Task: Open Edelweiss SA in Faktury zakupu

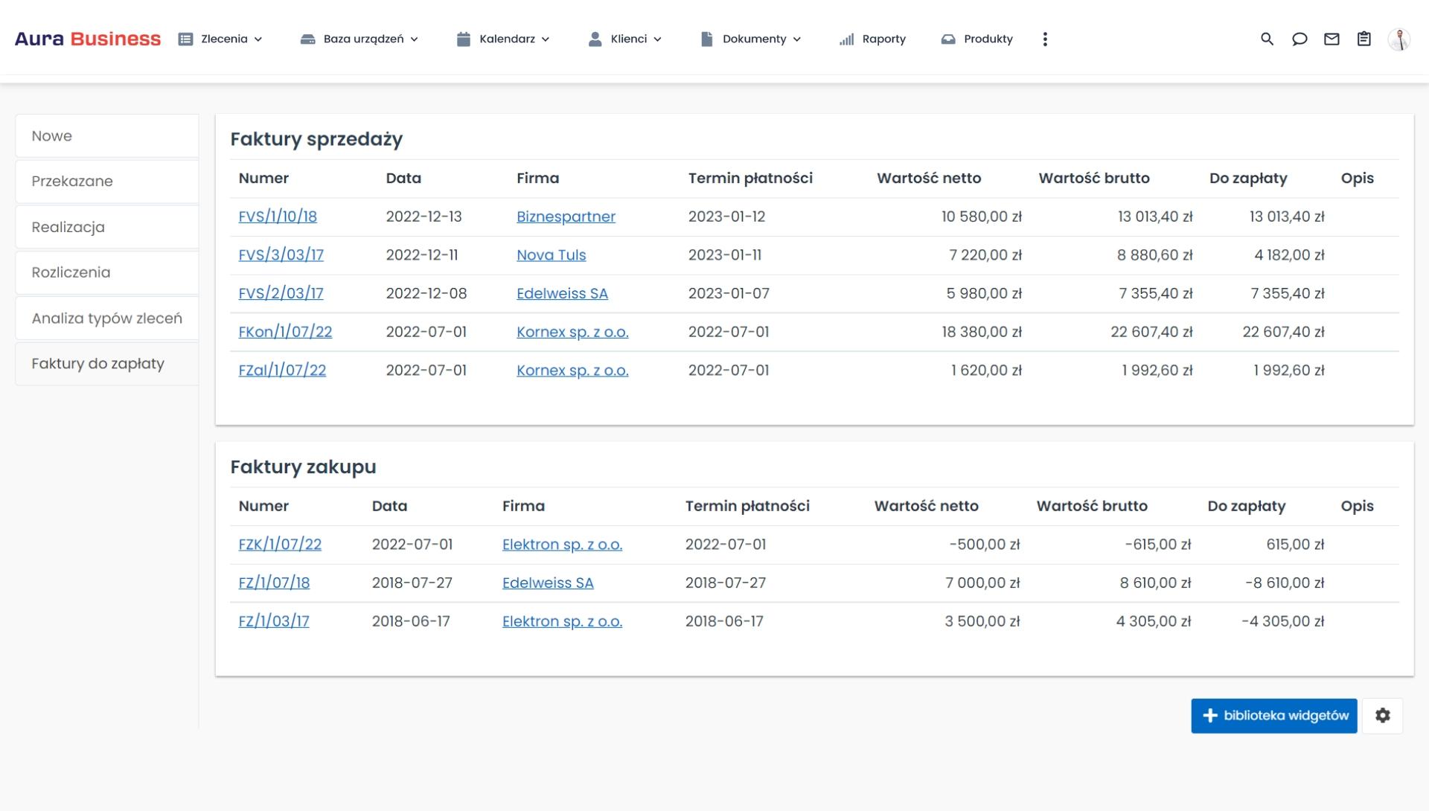Action: pos(548,583)
